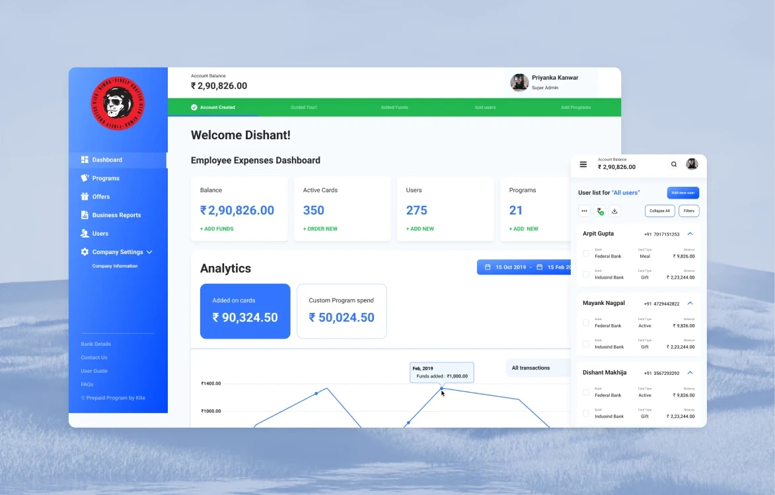775x495 pixels.
Task: Click phone number +91 7017151253
Action: click(662, 234)
